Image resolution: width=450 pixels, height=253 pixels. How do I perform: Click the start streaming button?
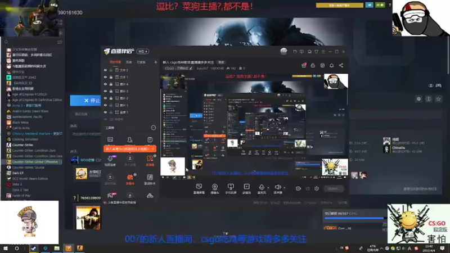click(334, 188)
